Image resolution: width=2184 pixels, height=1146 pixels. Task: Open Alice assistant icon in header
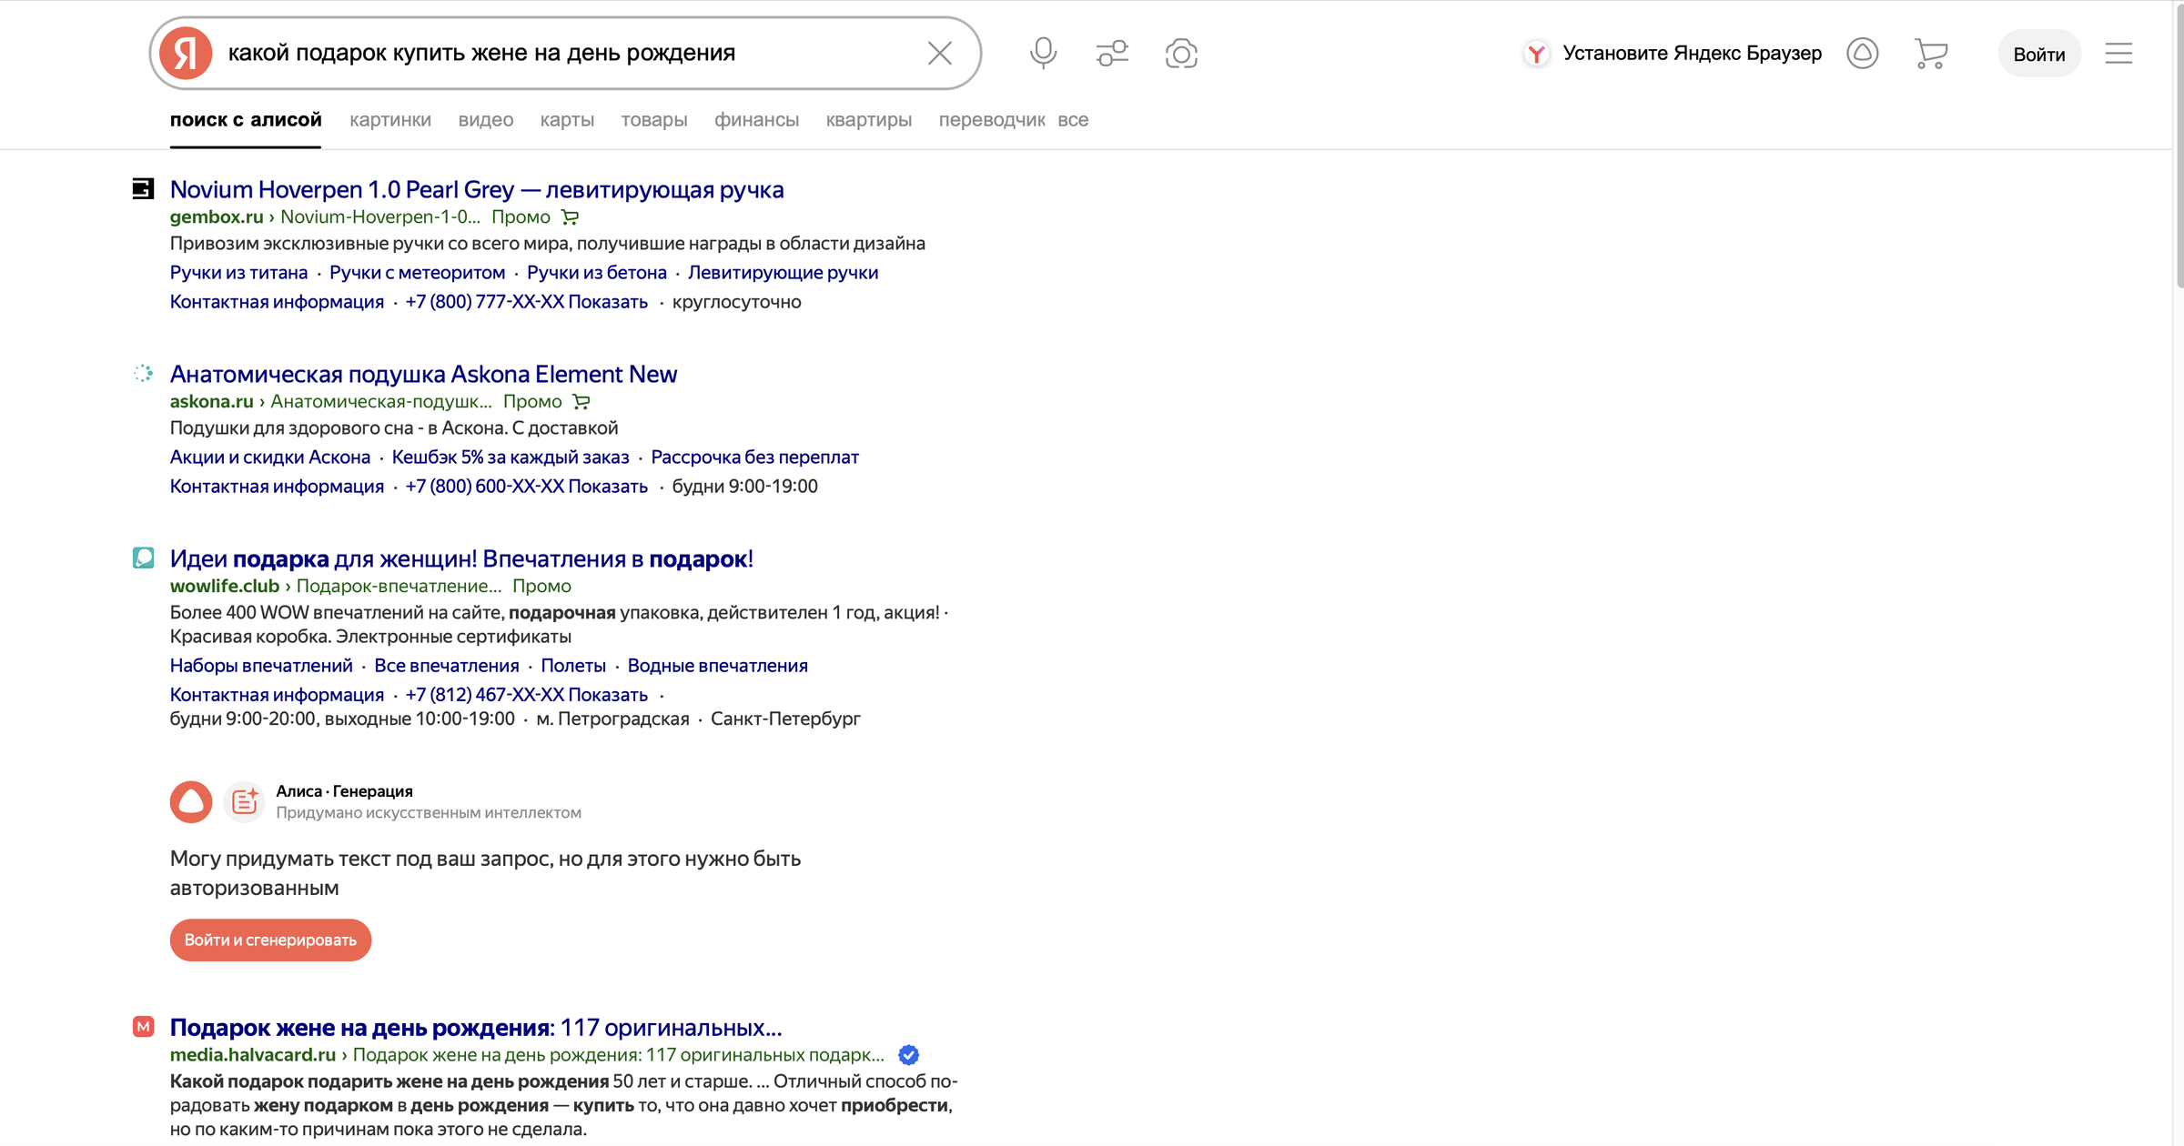click(x=1862, y=53)
